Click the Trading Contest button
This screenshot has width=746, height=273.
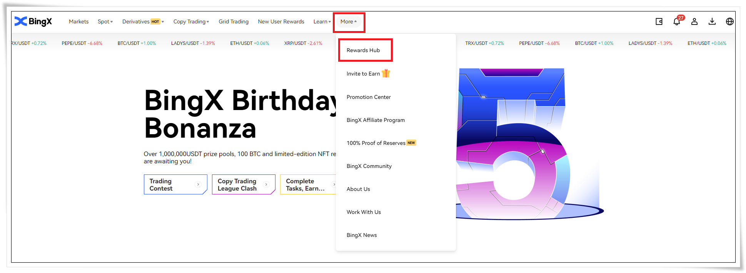click(175, 184)
